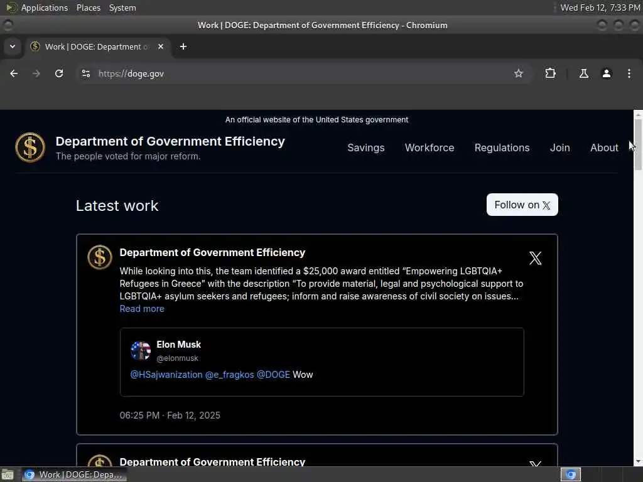Click the @elonmusk handle
643x482 pixels.
[177, 358]
